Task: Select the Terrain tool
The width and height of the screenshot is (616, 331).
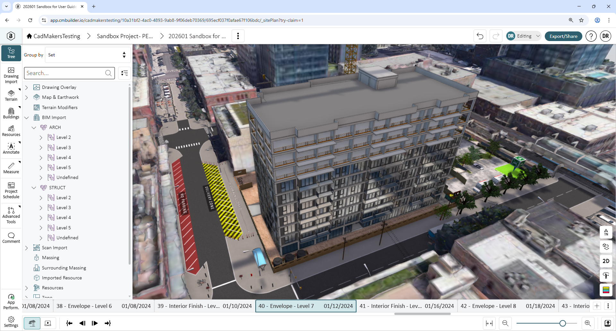Action: [11, 96]
